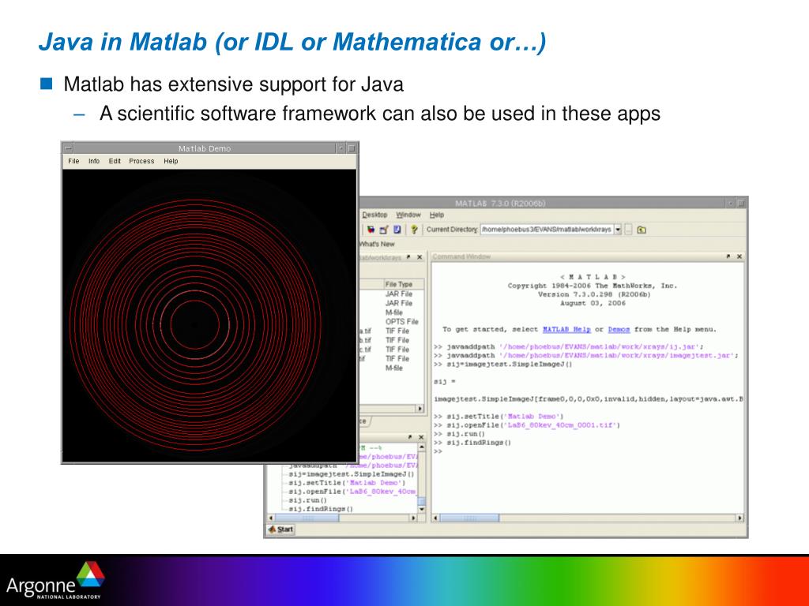
Task: Click Command History horizontal scrollbar thumb
Action: click(x=307, y=518)
